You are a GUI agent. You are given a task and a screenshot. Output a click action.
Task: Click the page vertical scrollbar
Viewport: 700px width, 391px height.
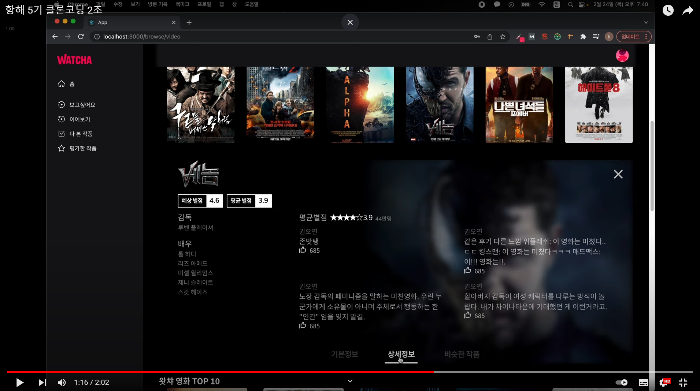tap(652, 167)
